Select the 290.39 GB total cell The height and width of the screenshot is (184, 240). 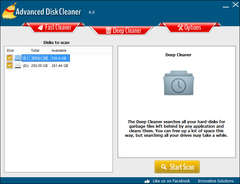[x=39, y=66]
